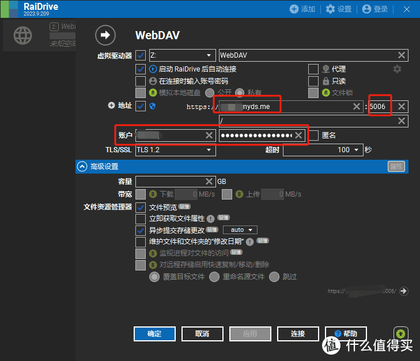Toggle 异步提交存储更改 checkbox

coord(141,231)
